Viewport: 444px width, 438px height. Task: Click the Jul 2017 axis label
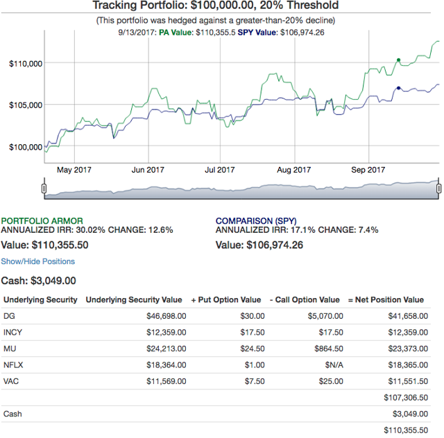220,170
